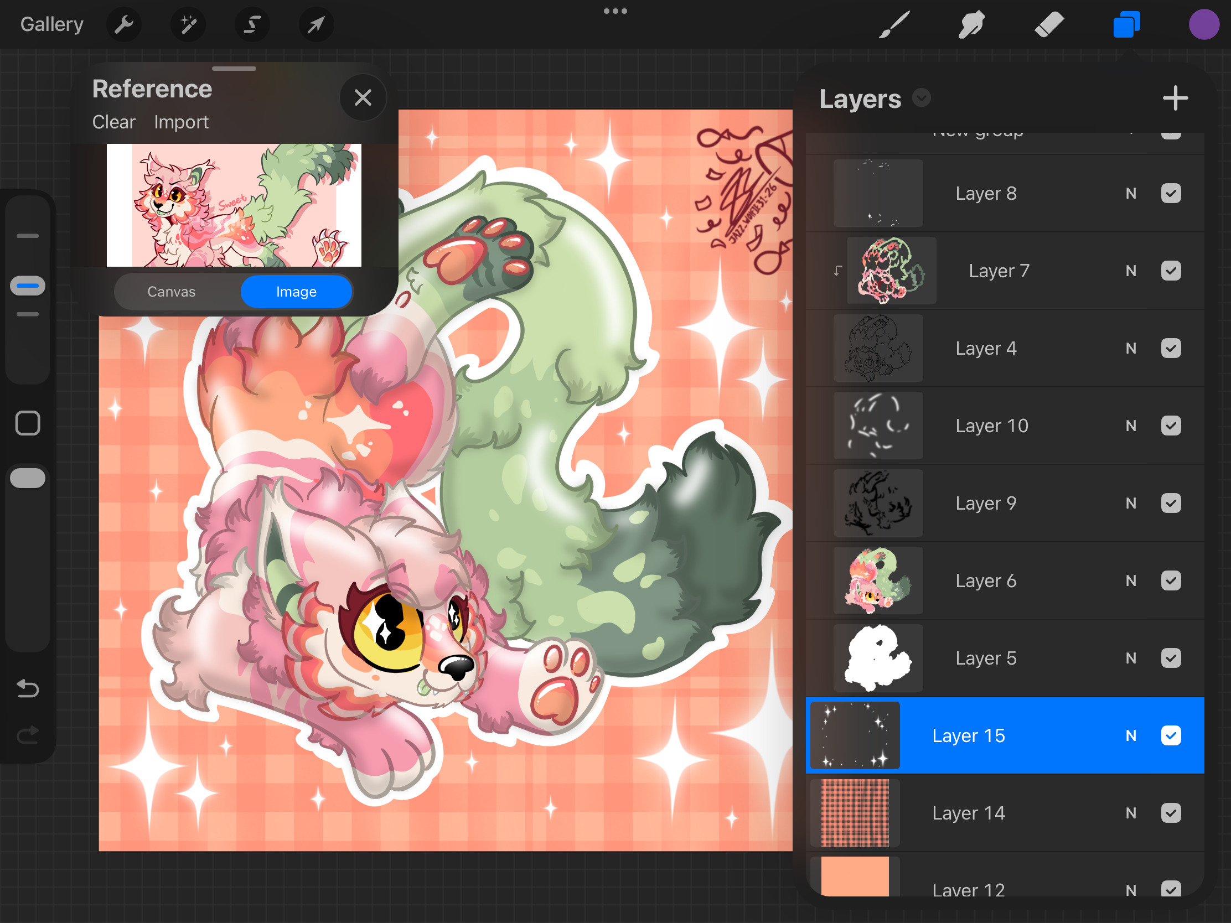
Task: Grab the Reference panel drag handle
Action: click(x=234, y=69)
